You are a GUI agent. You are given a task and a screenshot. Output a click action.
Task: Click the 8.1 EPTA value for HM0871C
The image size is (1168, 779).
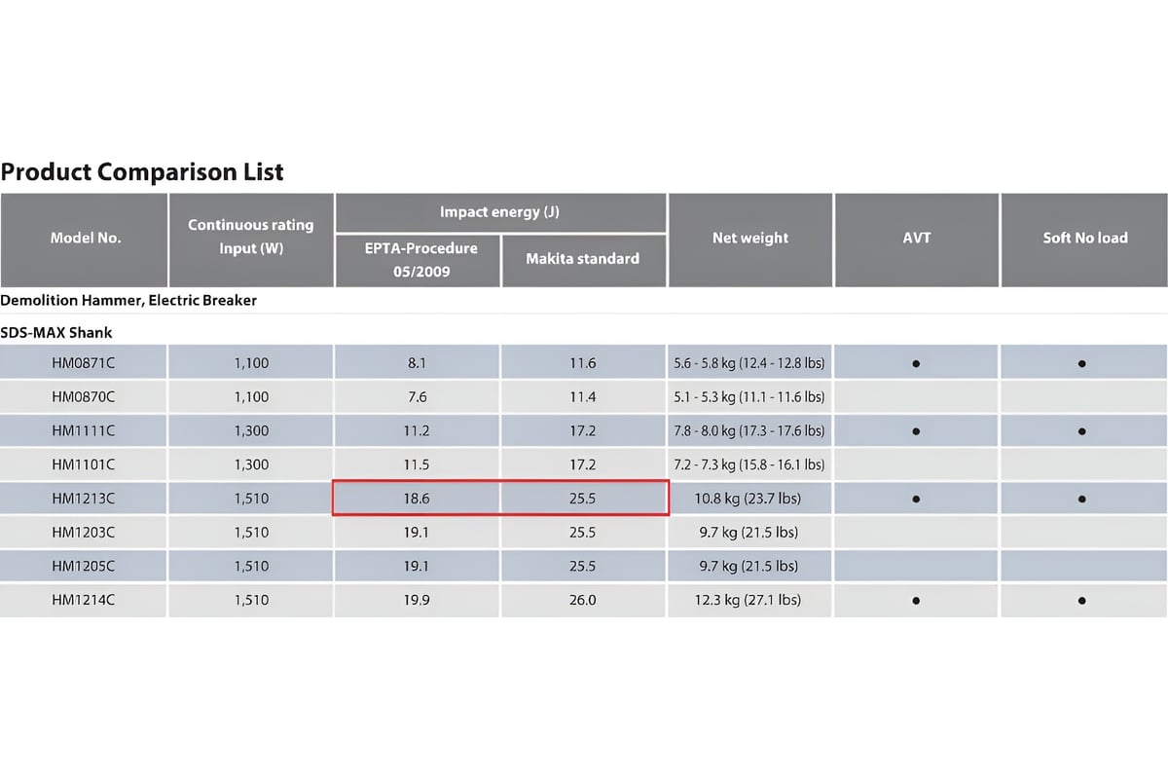pos(418,363)
